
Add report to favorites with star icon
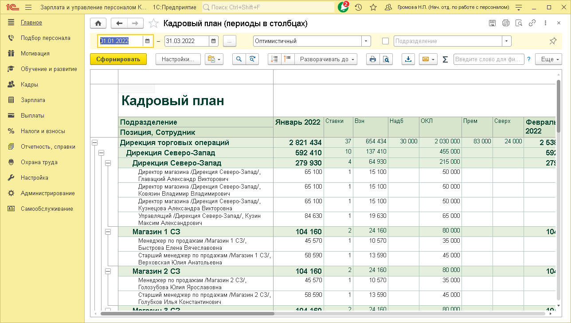click(153, 24)
